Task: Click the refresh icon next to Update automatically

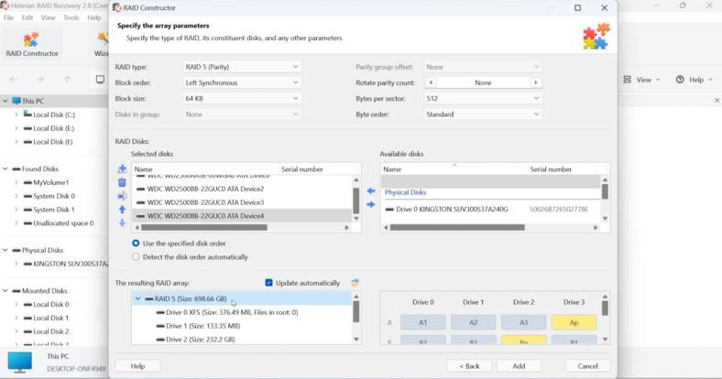Action: pyautogui.click(x=355, y=283)
